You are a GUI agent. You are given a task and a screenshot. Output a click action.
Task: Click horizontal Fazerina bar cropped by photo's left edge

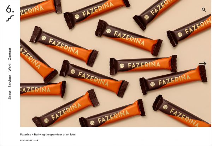click(x=43, y=89)
